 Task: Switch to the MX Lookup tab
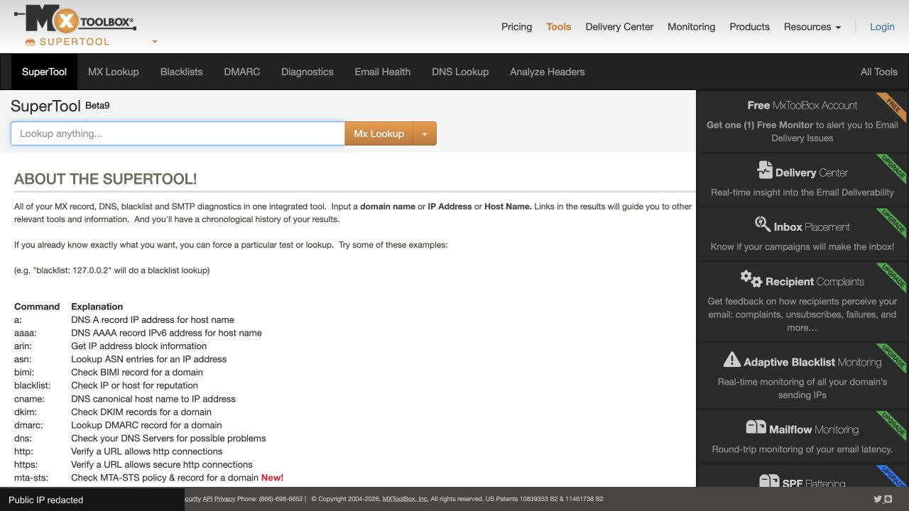[x=114, y=72]
